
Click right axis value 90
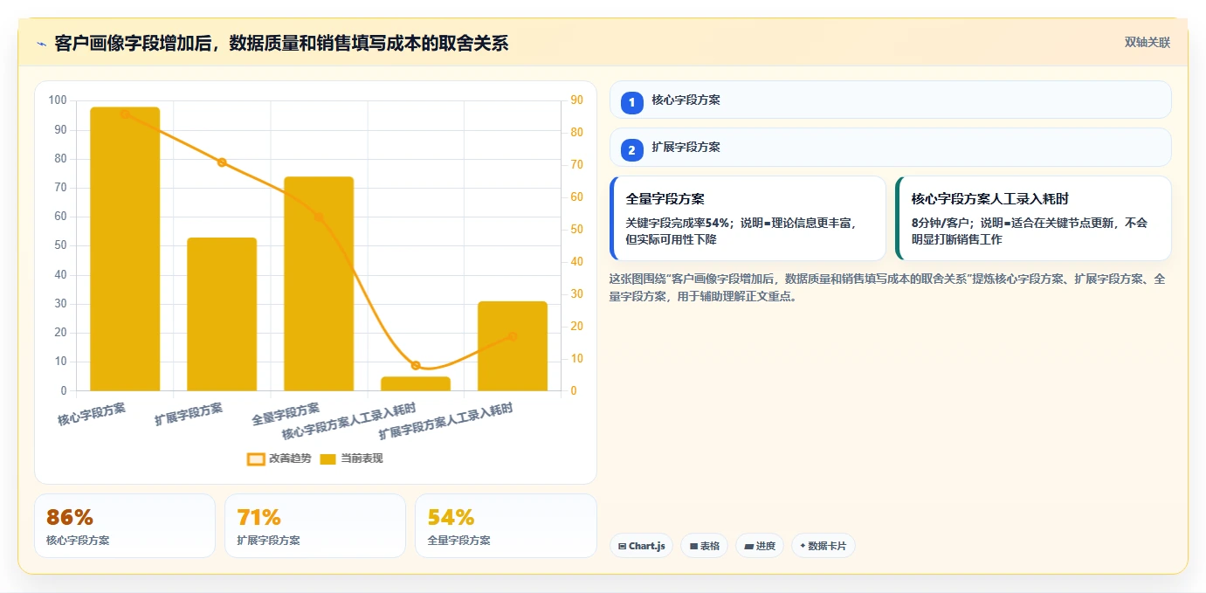click(578, 100)
